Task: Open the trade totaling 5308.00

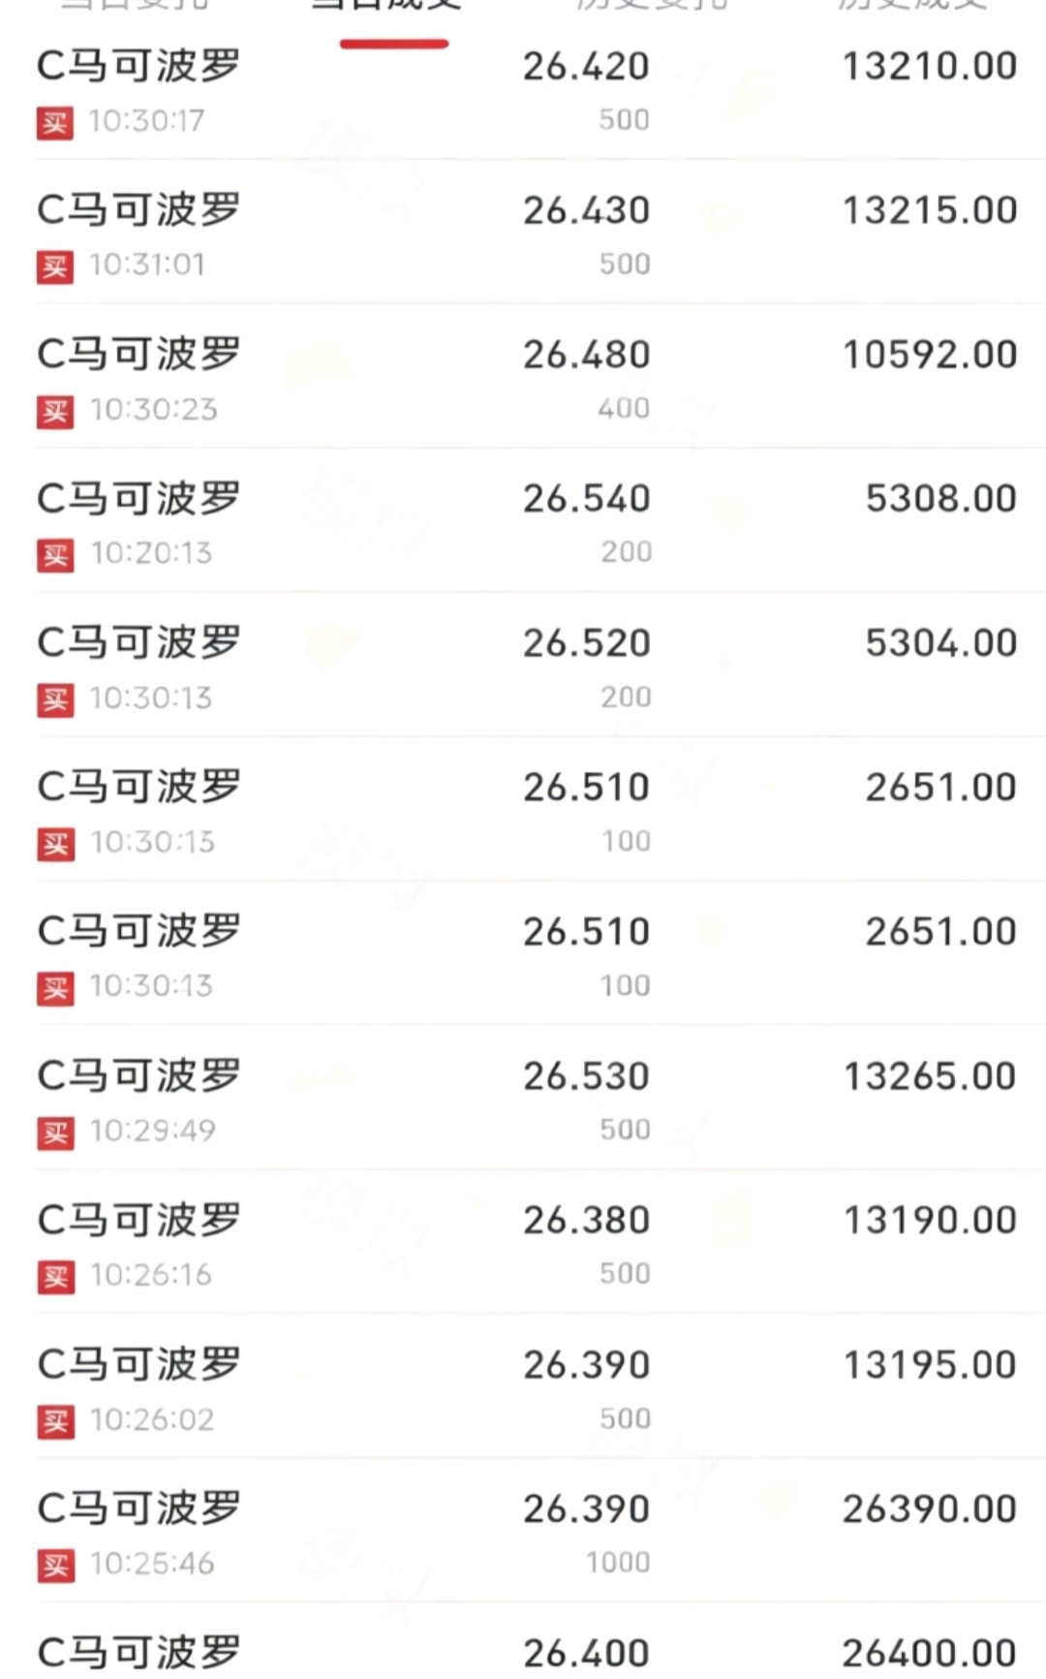Action: click(x=523, y=520)
